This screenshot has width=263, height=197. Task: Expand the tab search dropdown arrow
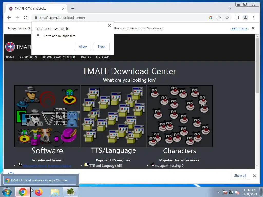pyautogui.click(x=230, y=9)
